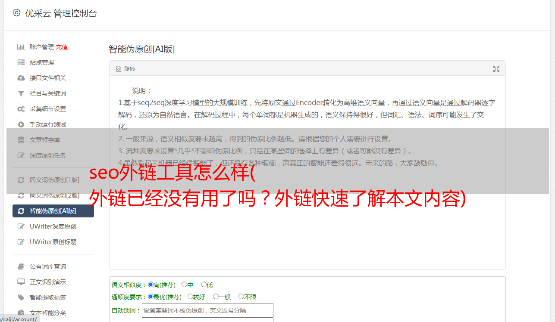The width and height of the screenshot is (555, 322).
Task: Click the gear icon beside 优采云 管理控制台
Action: [x=16, y=13]
